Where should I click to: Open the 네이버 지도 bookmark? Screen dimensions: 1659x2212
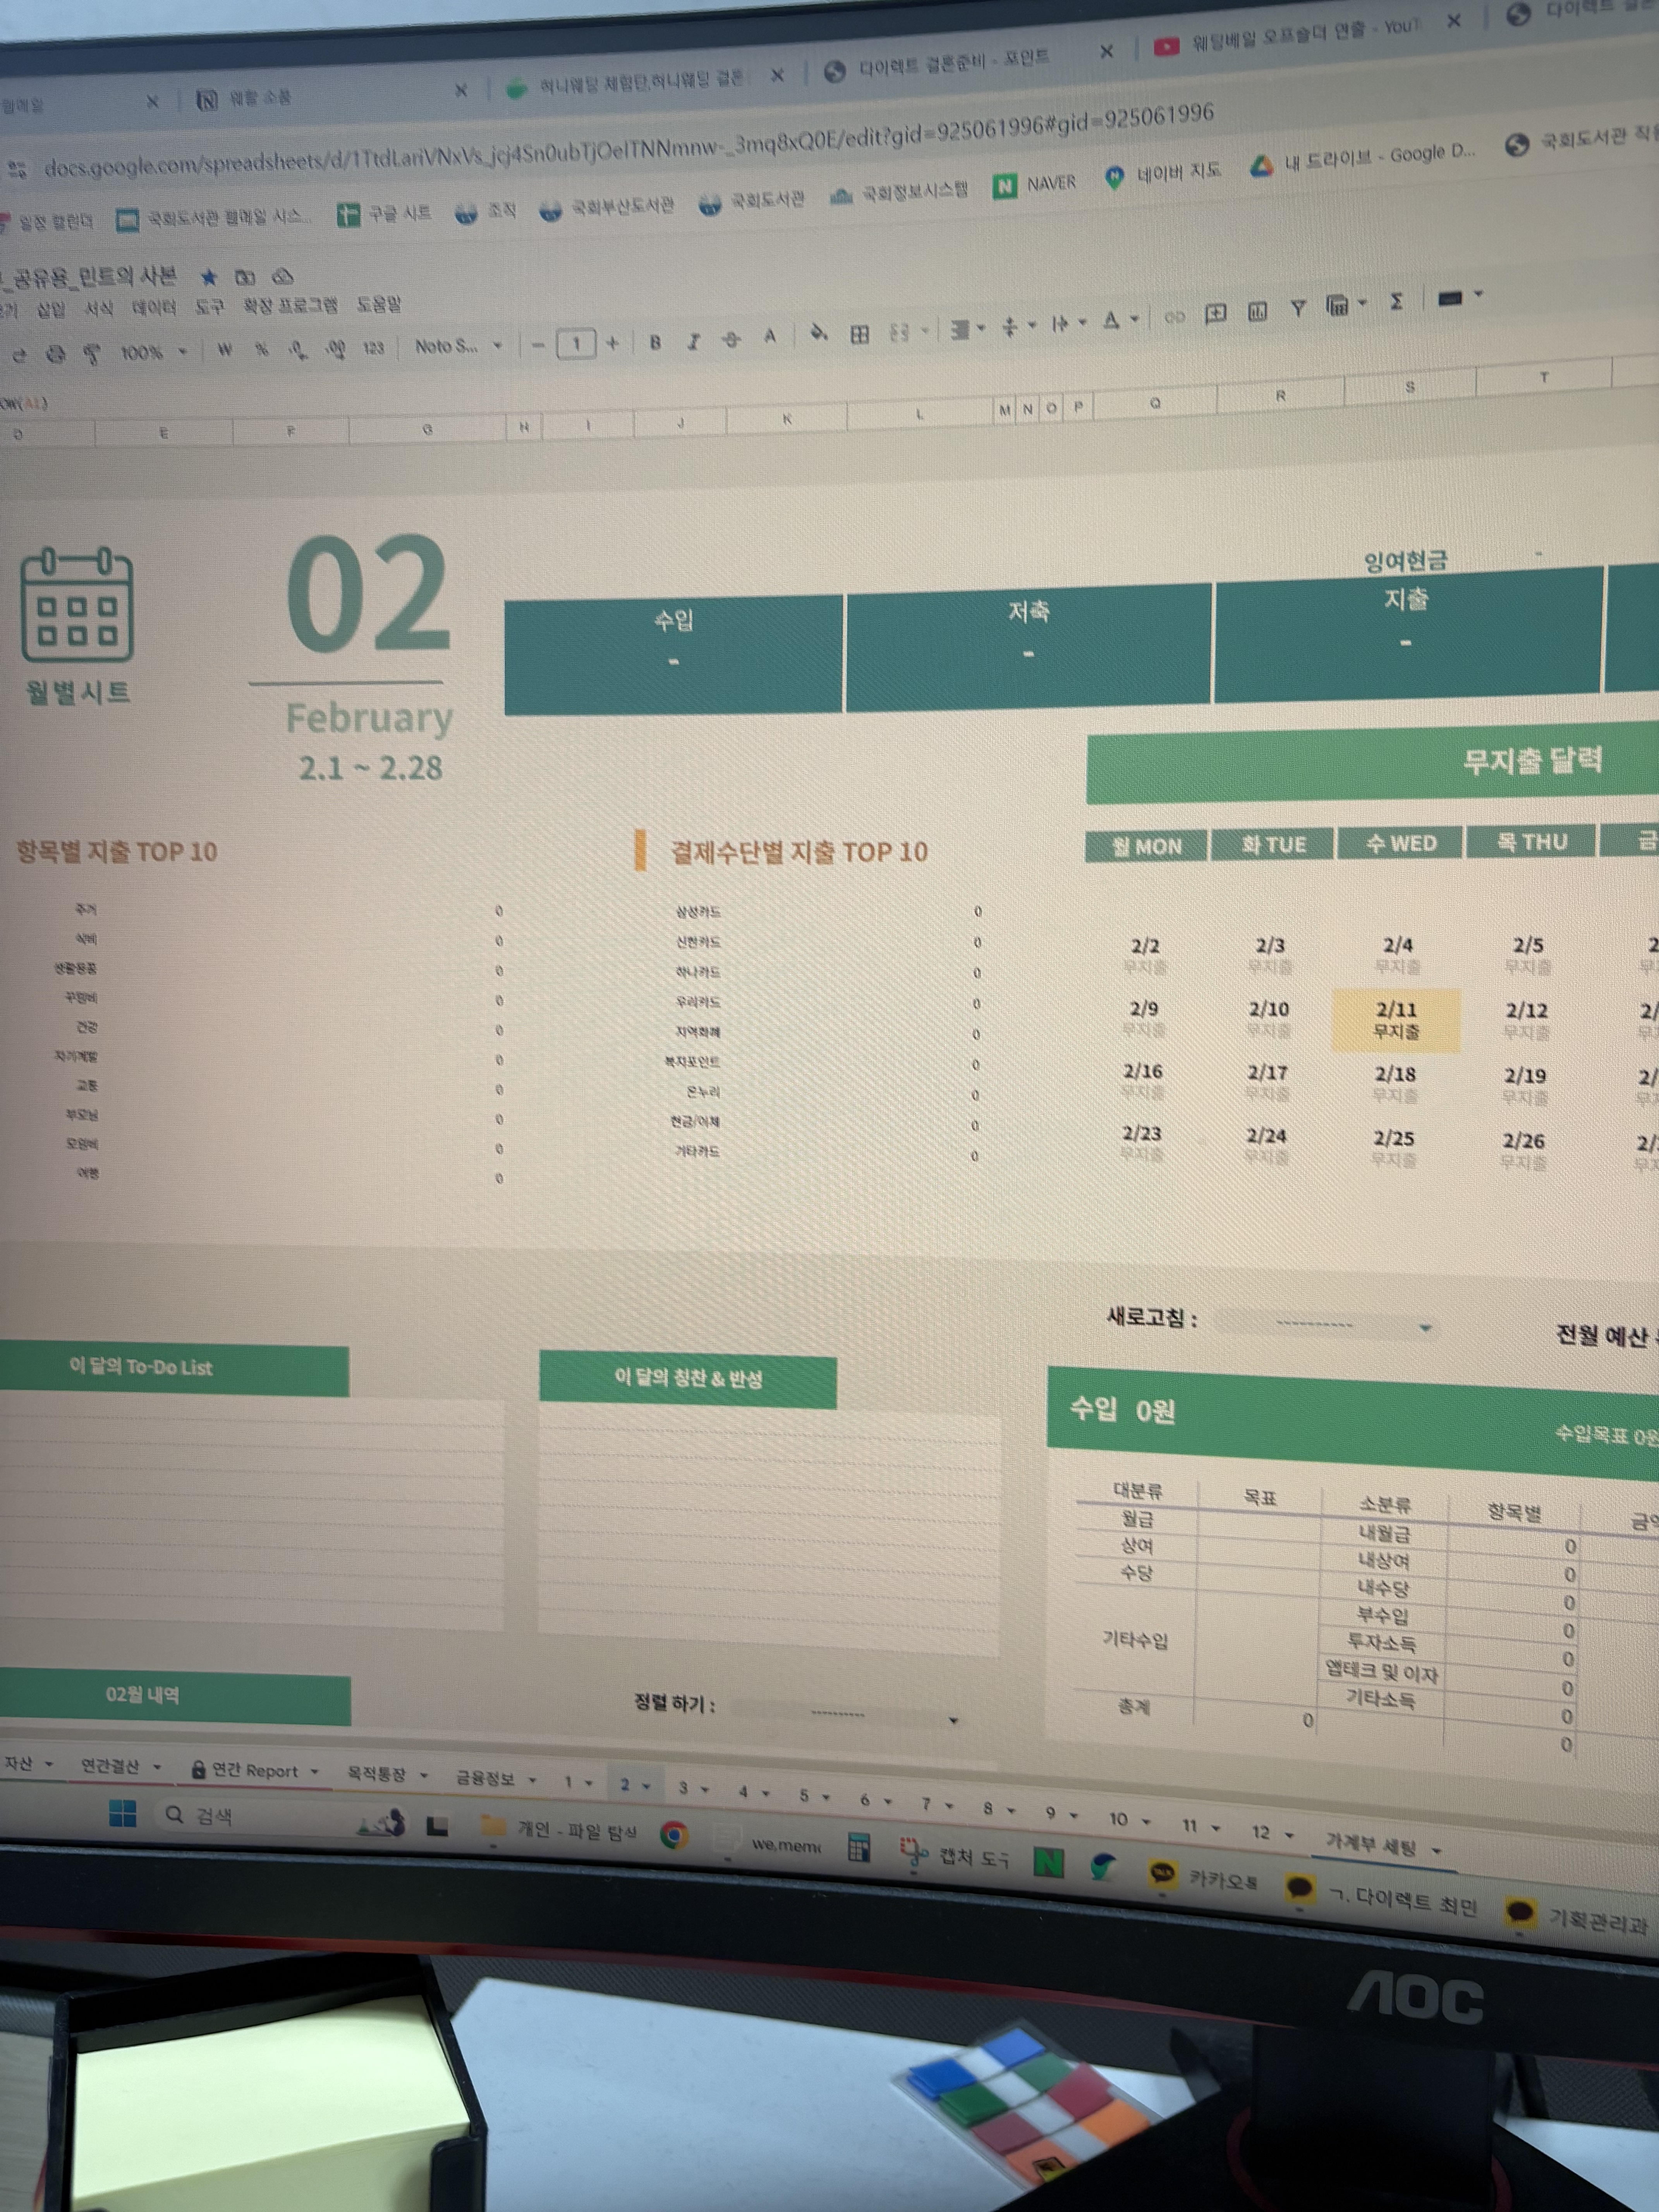1162,174
